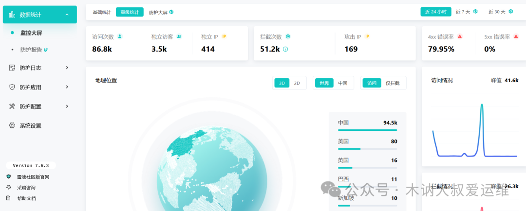Image resolution: width=526 pixels, height=211 pixels.
Task: Switch the map to 3D view
Action: coord(282,83)
